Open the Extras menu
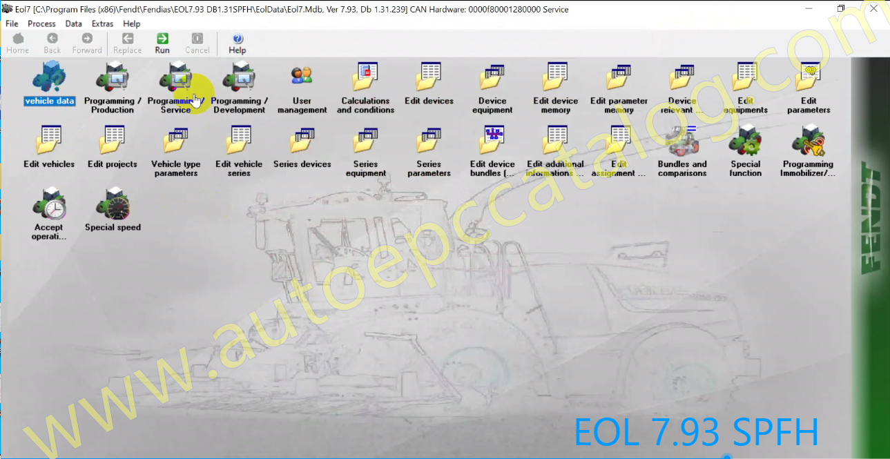The width and height of the screenshot is (890, 459). [103, 23]
